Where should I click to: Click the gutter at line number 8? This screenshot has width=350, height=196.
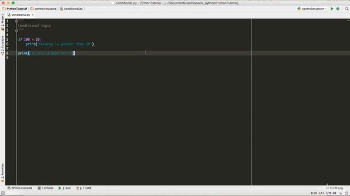tap(7, 53)
